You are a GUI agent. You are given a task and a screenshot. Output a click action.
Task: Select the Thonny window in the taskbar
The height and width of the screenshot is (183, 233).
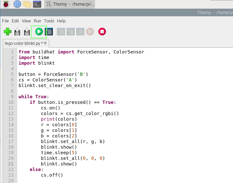tap(69, 4)
